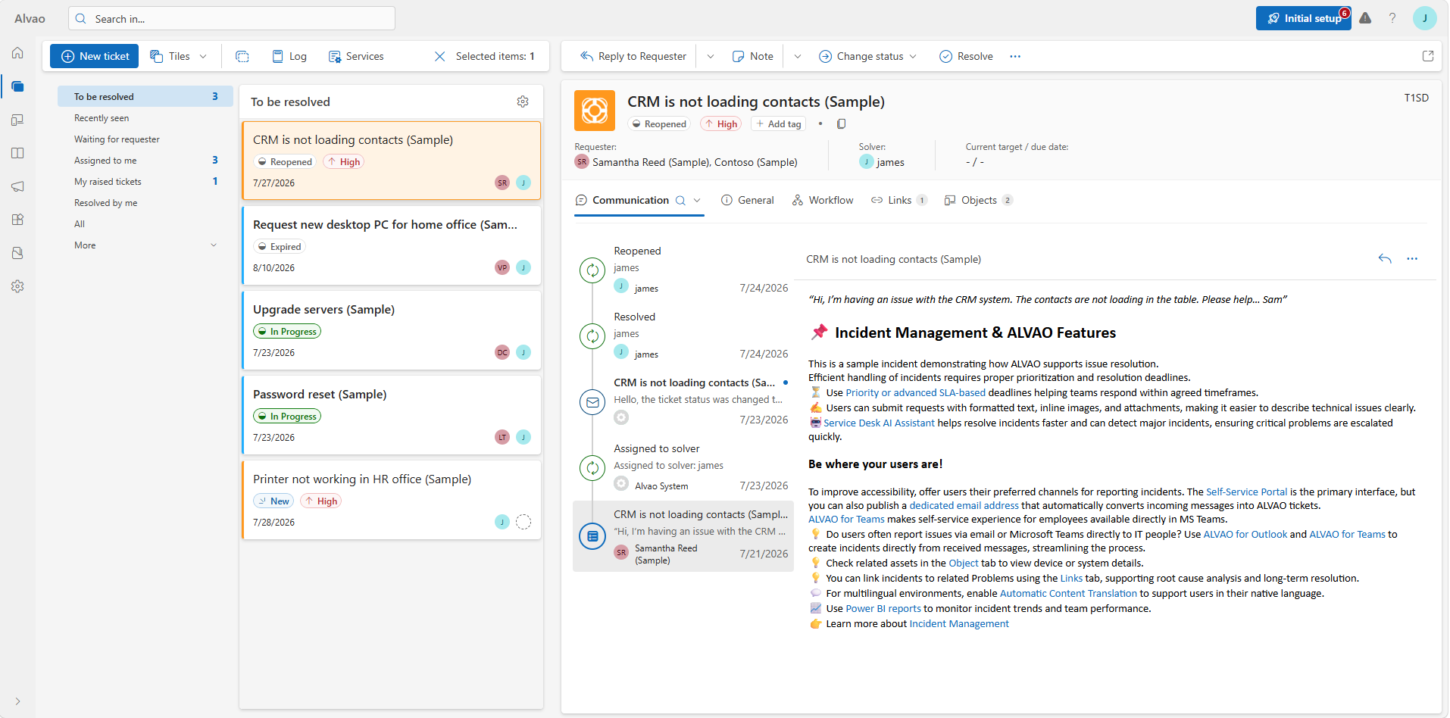This screenshot has height=718, width=1450.
Task: Switch to the Objects tab
Action: tap(978, 200)
